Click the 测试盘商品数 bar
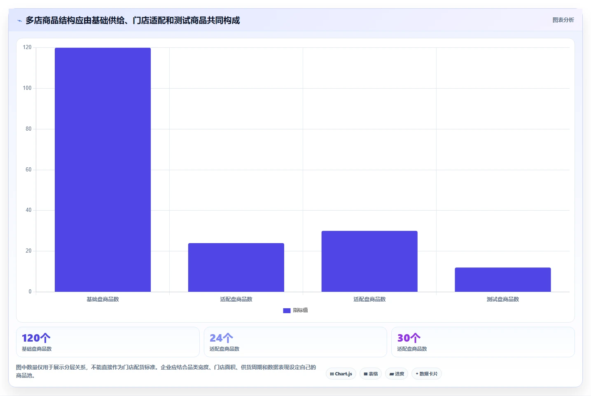The height and width of the screenshot is (396, 591). pos(503,280)
